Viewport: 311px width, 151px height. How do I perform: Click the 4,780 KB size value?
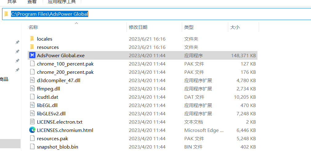click(x=246, y=81)
